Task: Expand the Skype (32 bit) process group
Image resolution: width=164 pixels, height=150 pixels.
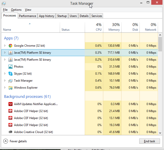Action: click(5, 74)
